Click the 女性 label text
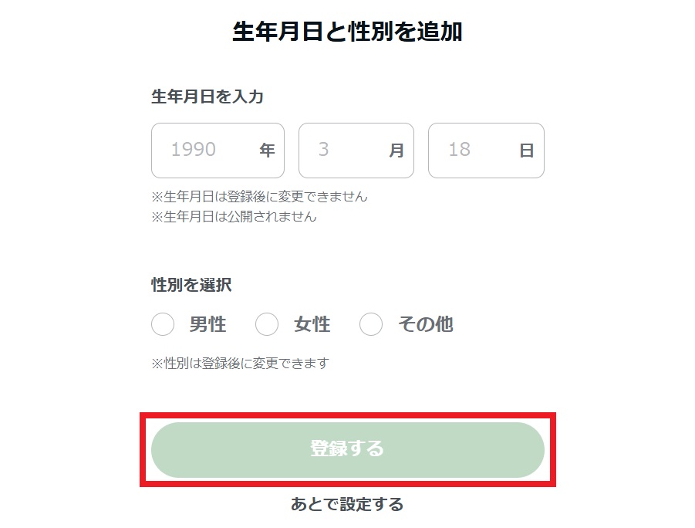The height and width of the screenshot is (528, 695). (x=312, y=325)
